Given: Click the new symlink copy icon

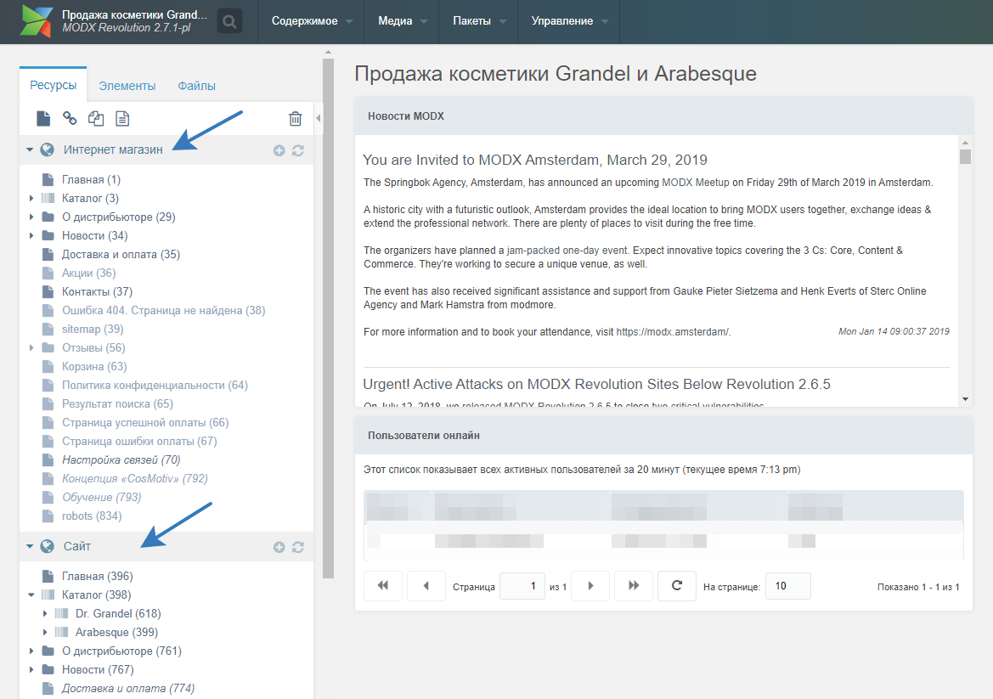Looking at the screenshot, I should tap(96, 118).
